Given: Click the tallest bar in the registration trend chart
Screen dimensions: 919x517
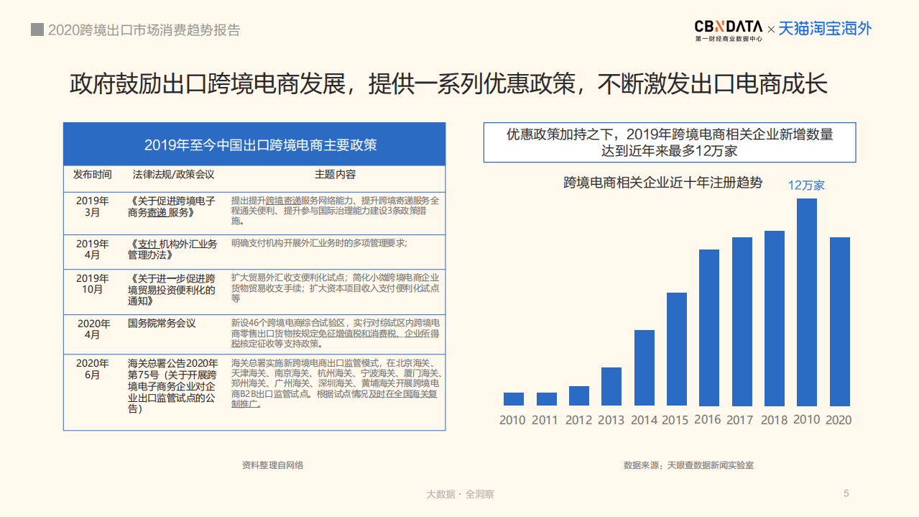Looking at the screenshot, I should 808,302.
